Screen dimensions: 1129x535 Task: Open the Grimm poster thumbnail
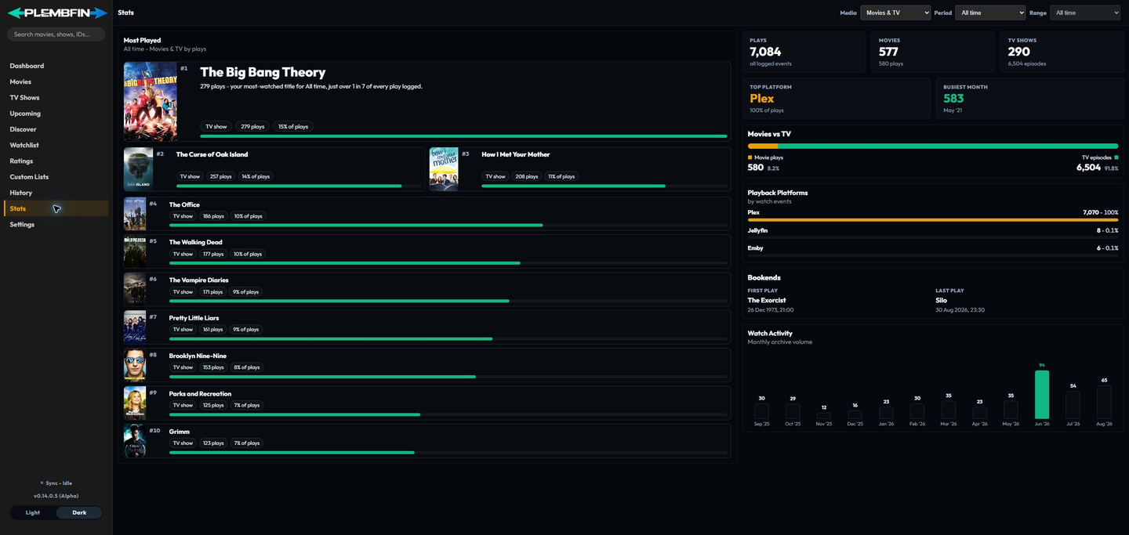point(135,441)
